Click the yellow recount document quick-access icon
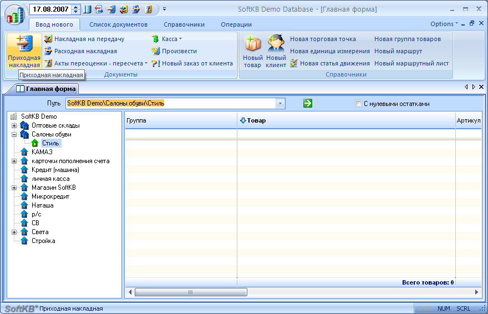 tap(149, 9)
